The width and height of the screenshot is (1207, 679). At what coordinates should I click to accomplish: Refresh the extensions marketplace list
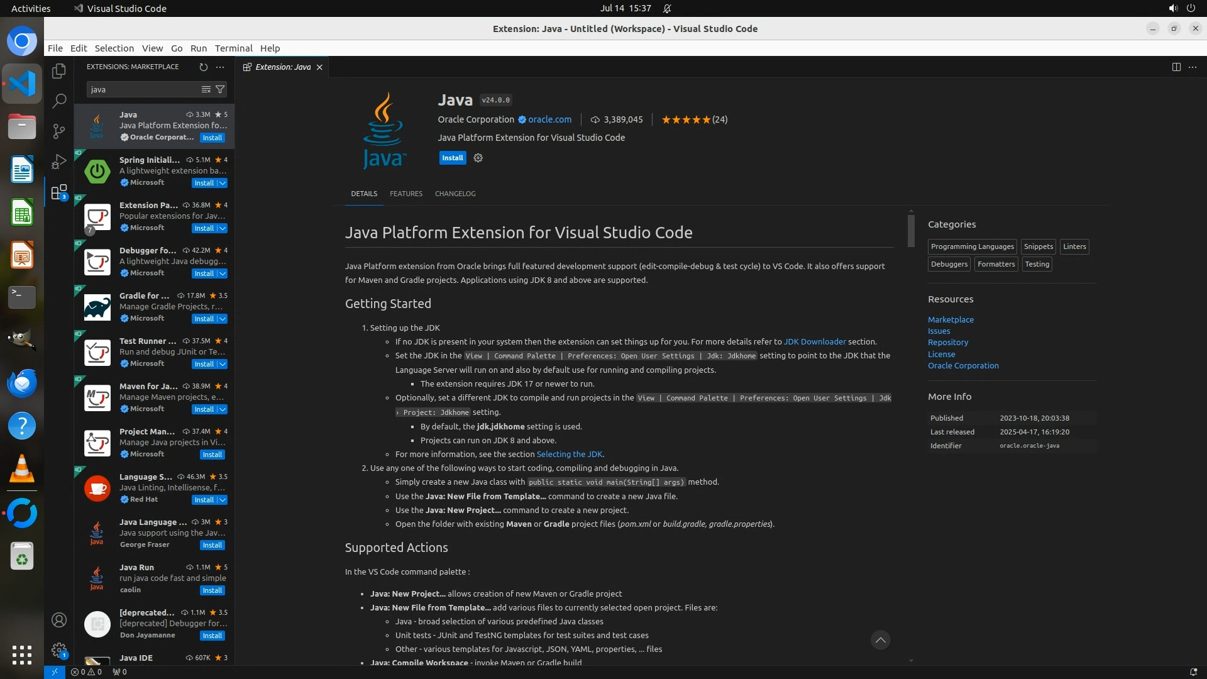[x=203, y=67]
